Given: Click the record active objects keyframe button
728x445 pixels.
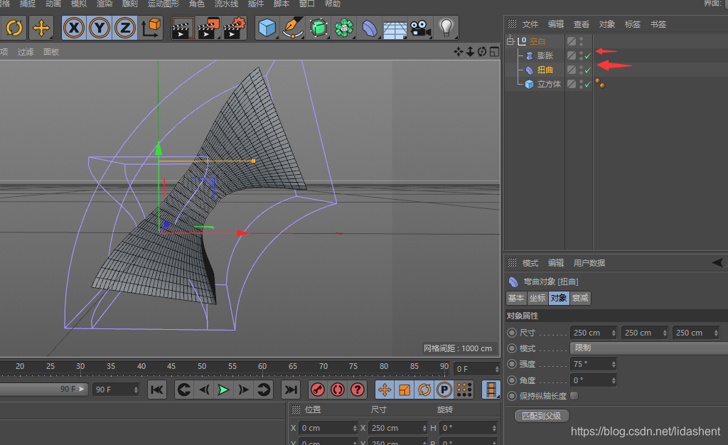Looking at the screenshot, I should [x=317, y=390].
